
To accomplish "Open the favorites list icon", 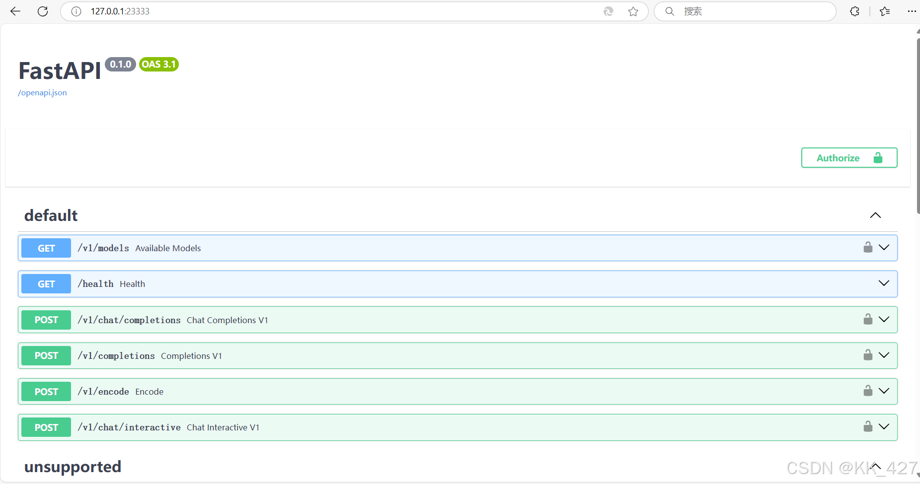I will [885, 11].
